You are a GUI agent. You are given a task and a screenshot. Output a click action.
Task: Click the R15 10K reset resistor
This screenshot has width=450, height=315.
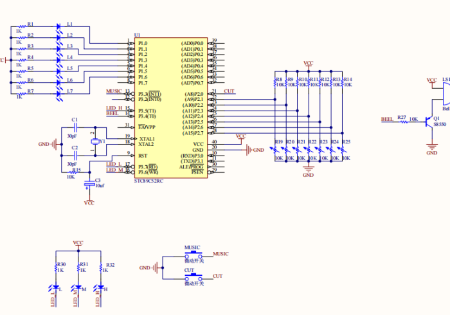(x=75, y=173)
